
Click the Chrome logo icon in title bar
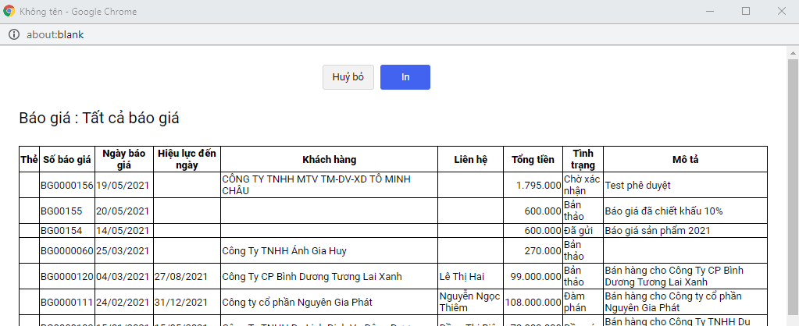point(9,11)
